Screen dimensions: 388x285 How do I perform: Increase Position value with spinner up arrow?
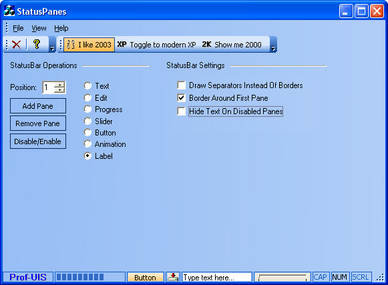click(x=59, y=85)
